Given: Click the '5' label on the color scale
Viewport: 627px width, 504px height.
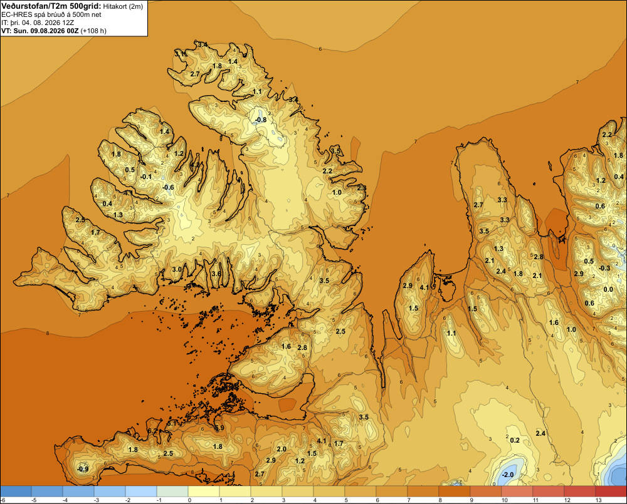Looking at the screenshot, I should (346, 500).
